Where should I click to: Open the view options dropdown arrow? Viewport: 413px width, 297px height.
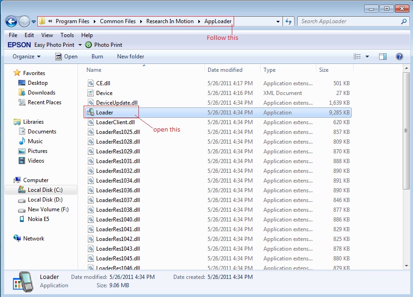pos(367,57)
